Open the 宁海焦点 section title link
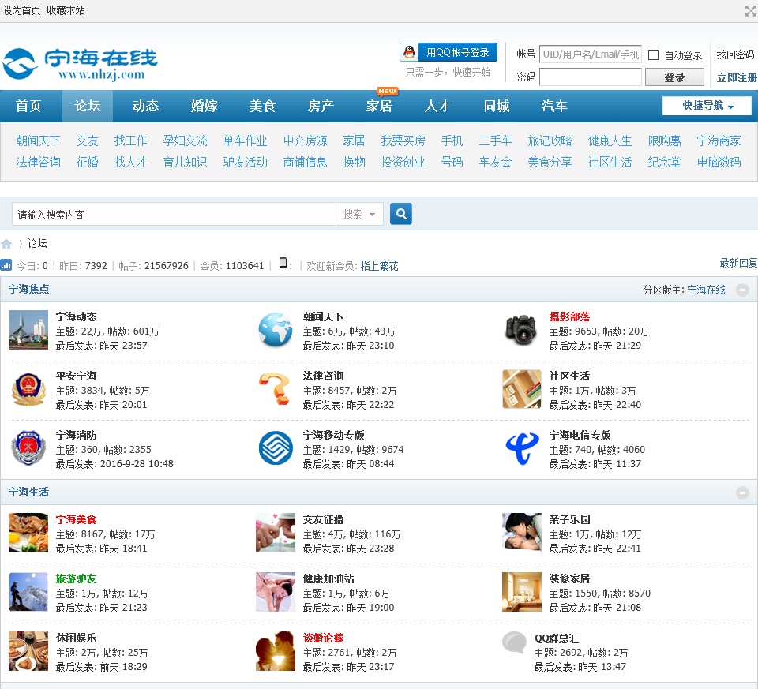This screenshot has height=689, width=758. pyautogui.click(x=28, y=290)
